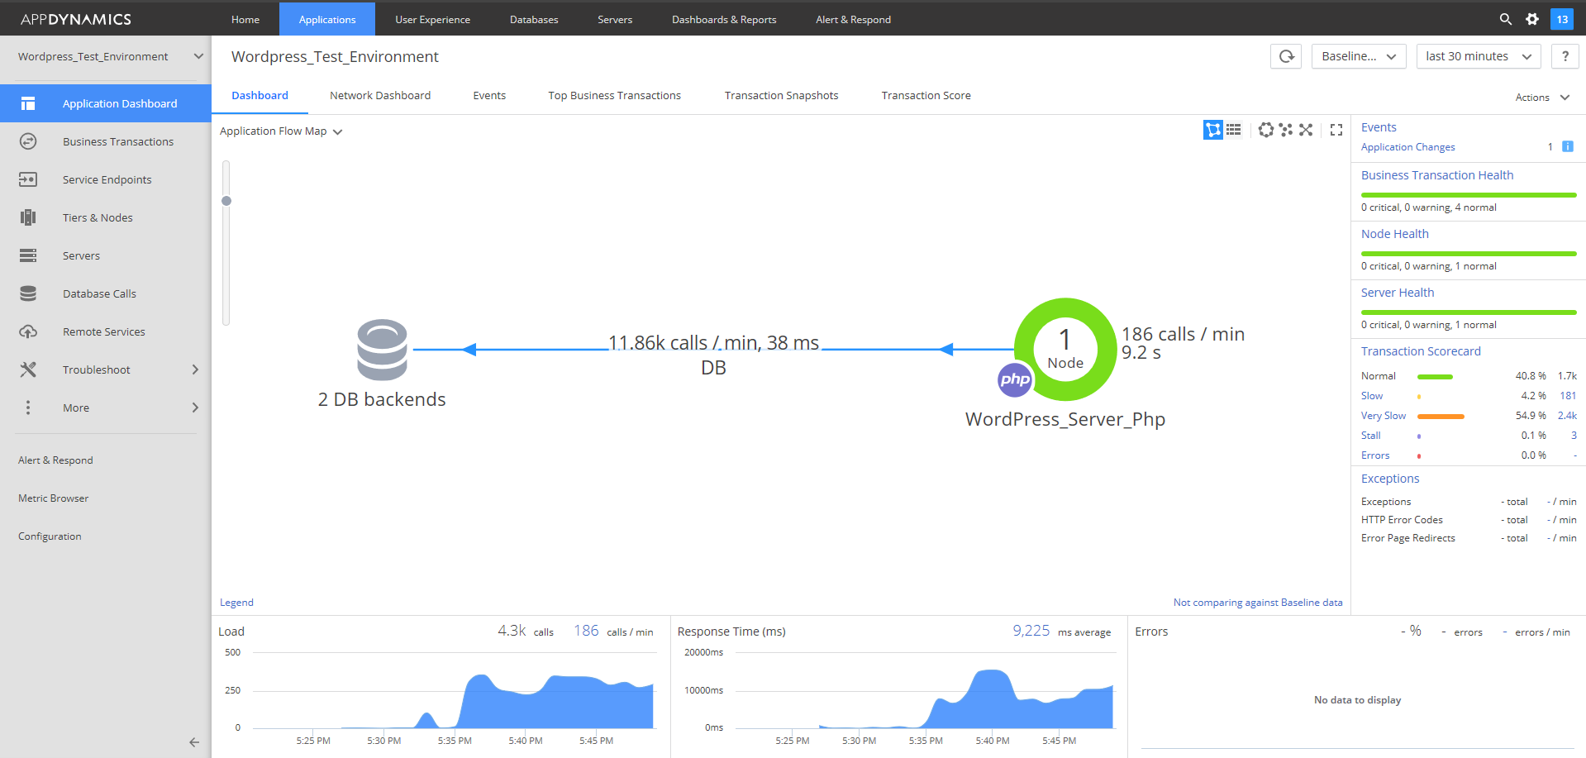Expand the More submenu arrow
This screenshot has width=1586, height=758.
click(195, 408)
